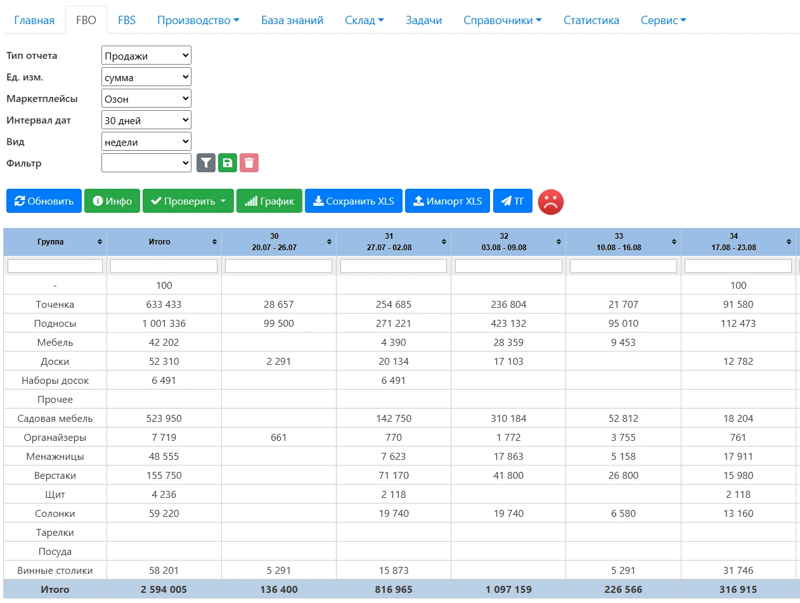Click the Точенка row label
The image size is (800, 603).
55,304
